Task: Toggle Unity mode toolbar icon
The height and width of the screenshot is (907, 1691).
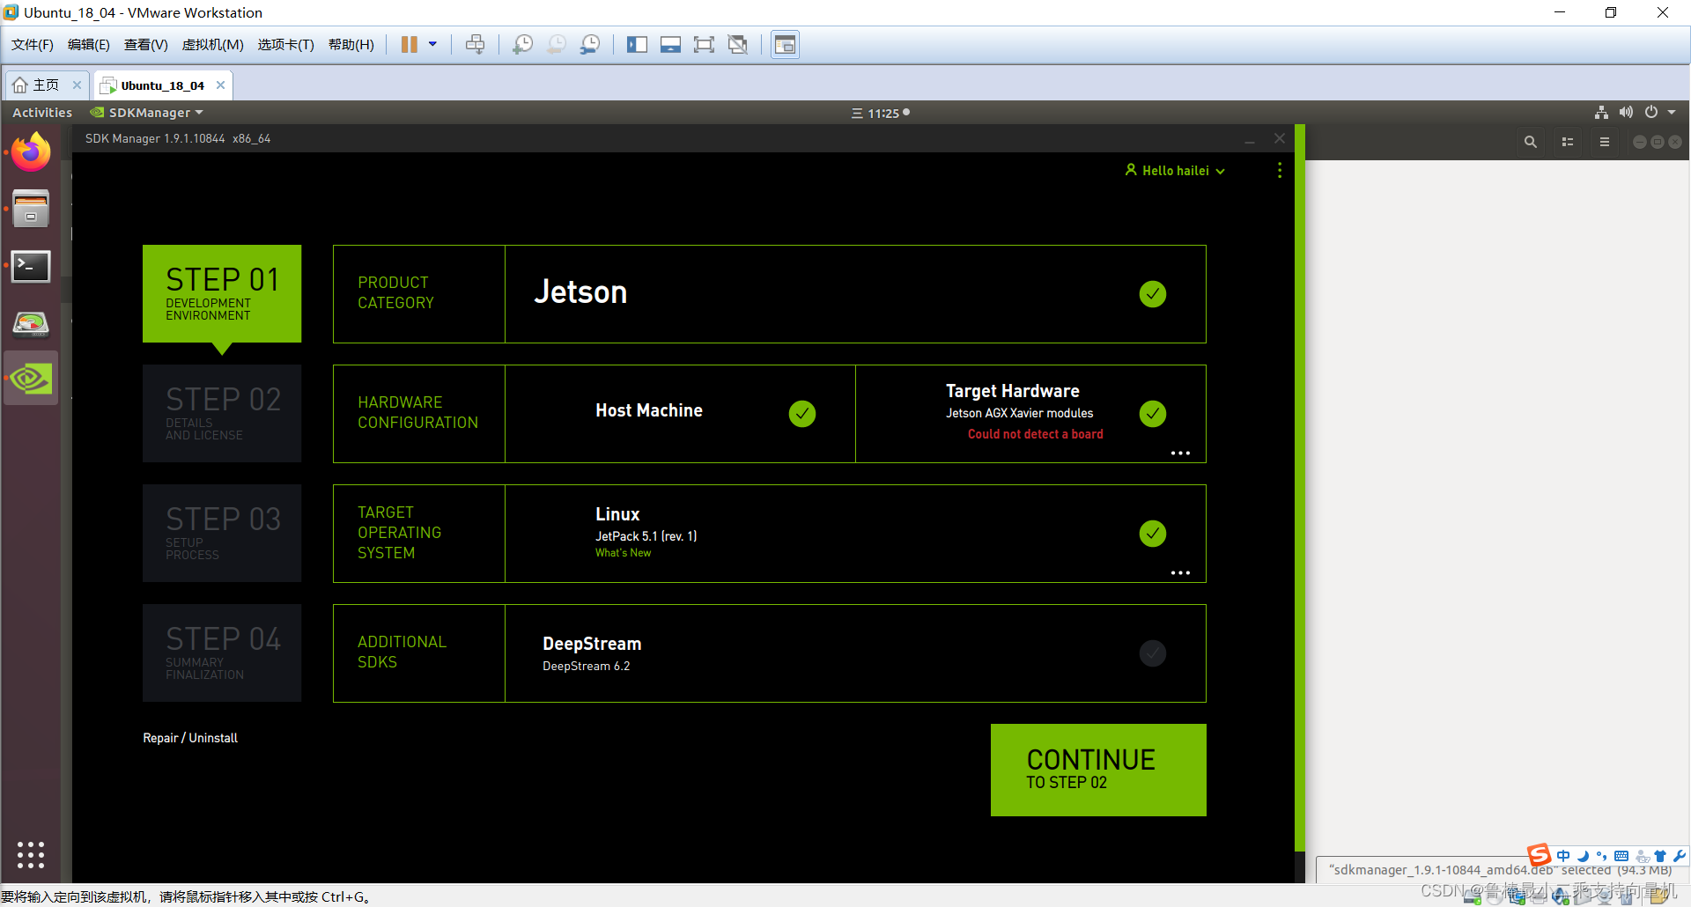Action: [x=738, y=45]
